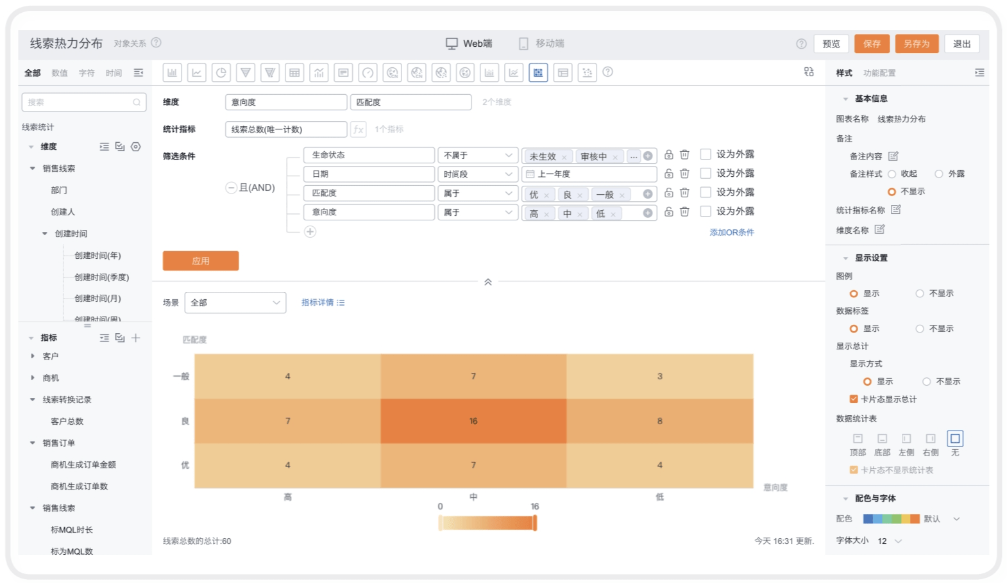Screen dimensions: 1007x583
Task: Select the bar-line combo chart icon
Action: point(319,73)
